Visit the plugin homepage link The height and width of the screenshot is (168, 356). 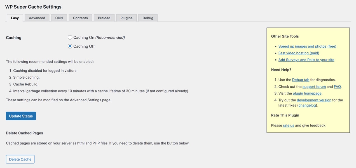click(307, 93)
